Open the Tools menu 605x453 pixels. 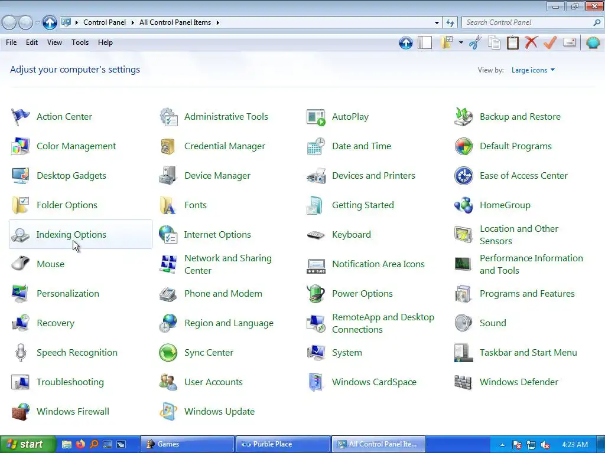click(x=80, y=42)
